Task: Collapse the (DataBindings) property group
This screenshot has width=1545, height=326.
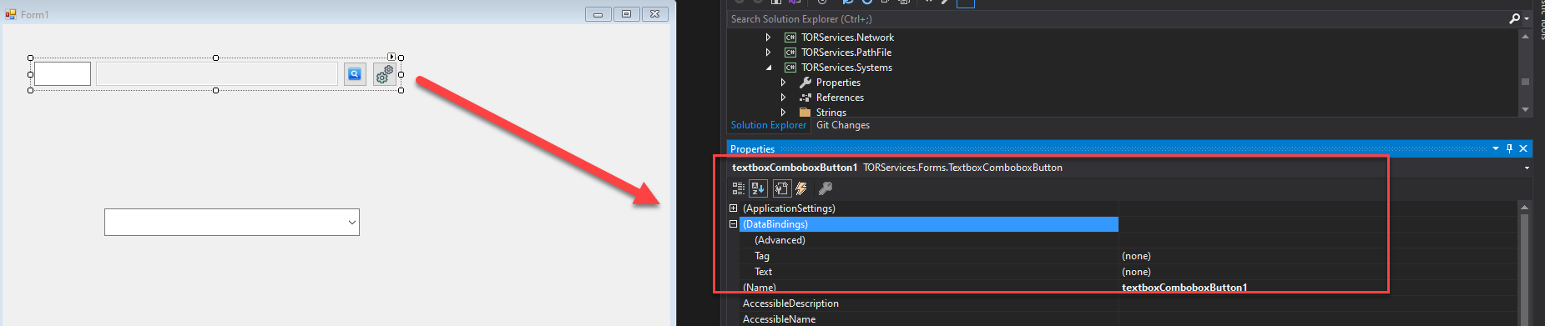Action: [x=734, y=224]
